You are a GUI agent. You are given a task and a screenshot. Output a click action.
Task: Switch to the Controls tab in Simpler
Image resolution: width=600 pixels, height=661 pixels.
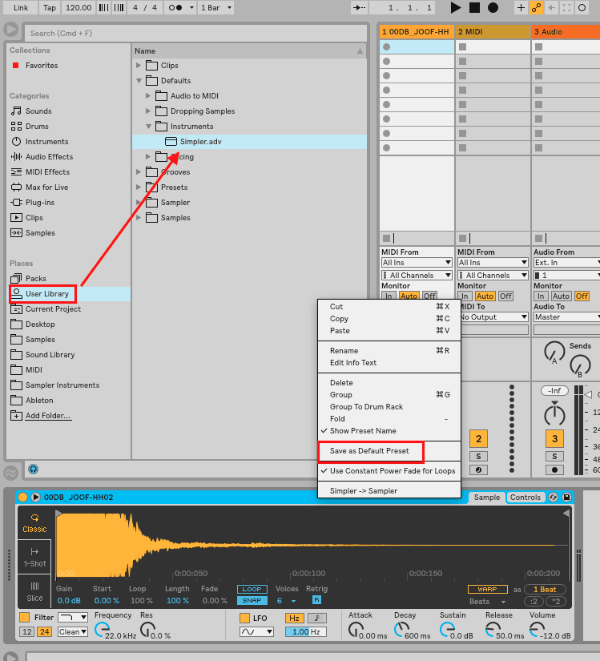click(526, 498)
